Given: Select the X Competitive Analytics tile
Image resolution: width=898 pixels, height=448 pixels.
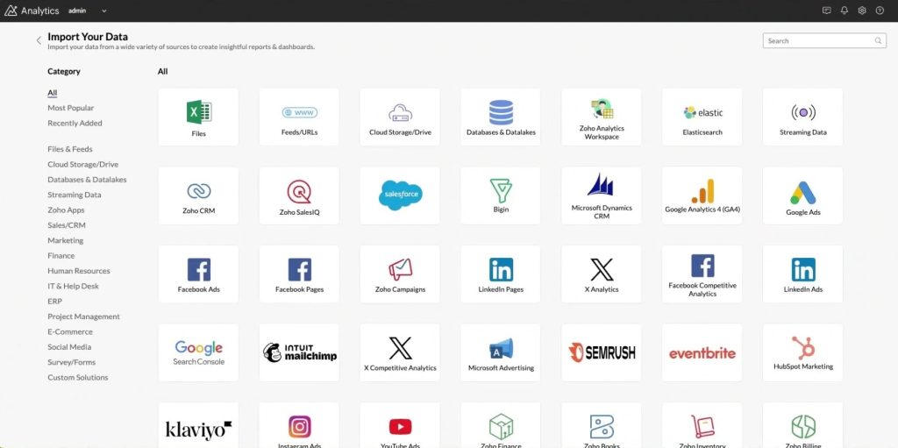Looking at the screenshot, I should click(400, 352).
